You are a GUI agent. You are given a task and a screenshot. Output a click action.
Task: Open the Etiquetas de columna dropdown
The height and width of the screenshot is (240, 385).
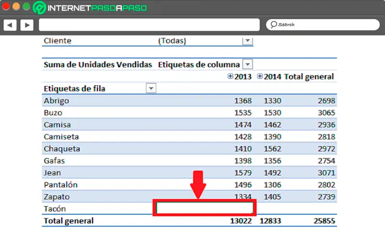pyautogui.click(x=247, y=64)
